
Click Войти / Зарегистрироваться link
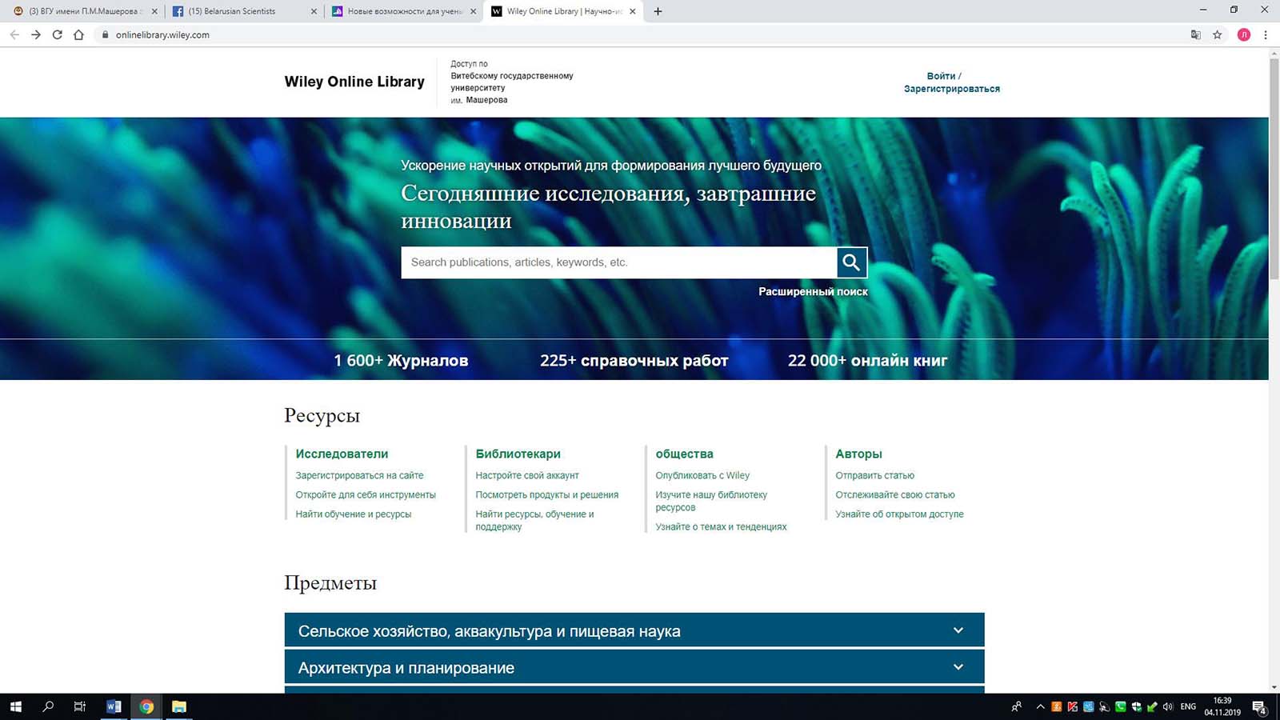[x=952, y=82]
